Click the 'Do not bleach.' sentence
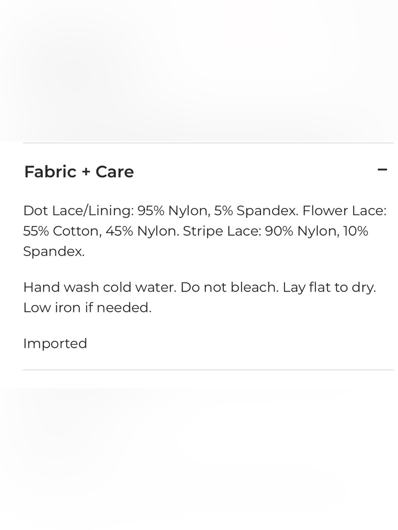Screen dimensions: 398x530 click(x=230, y=287)
